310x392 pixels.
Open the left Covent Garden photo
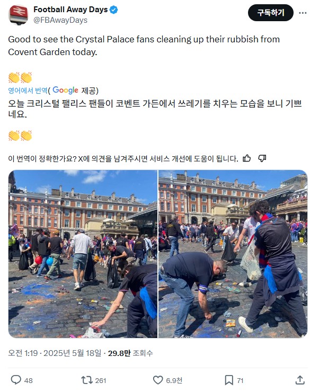[x=83, y=254]
